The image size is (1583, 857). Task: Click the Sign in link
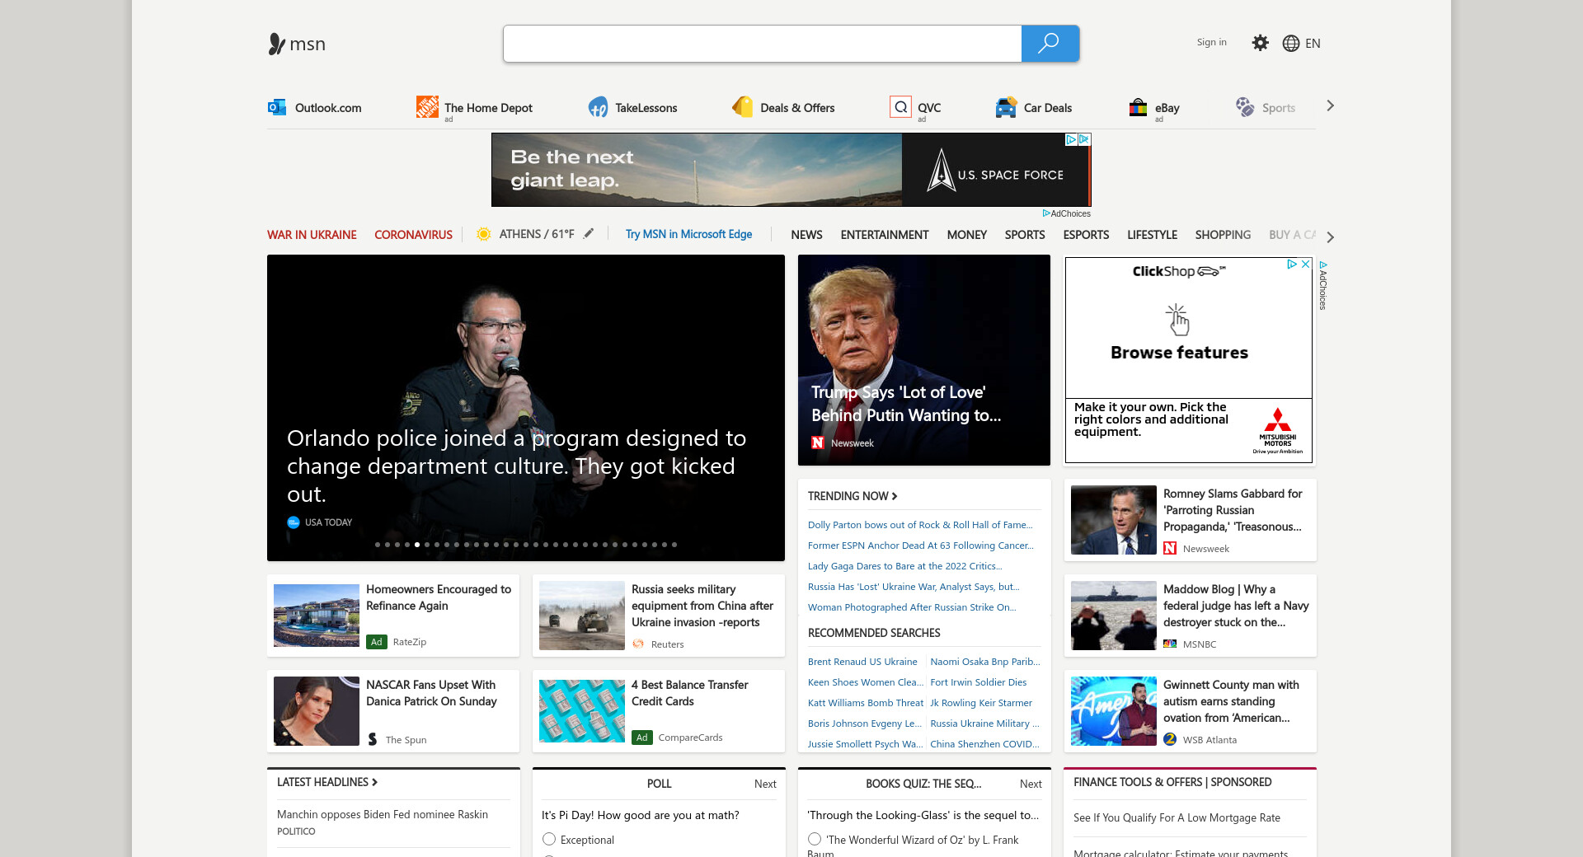(1211, 43)
